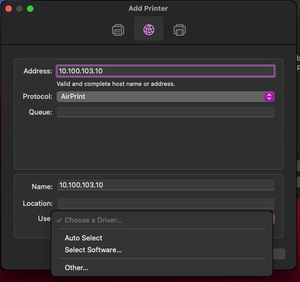This screenshot has height=282, width=300.
Task: Click the Address label
Action: click(x=38, y=71)
